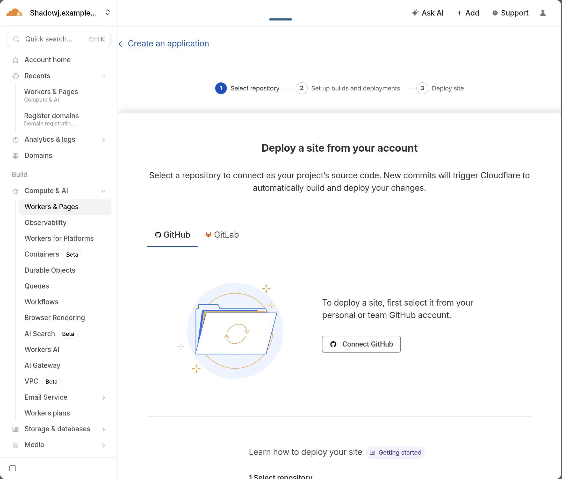Click the Account home house icon
562x479 pixels.
coord(16,60)
